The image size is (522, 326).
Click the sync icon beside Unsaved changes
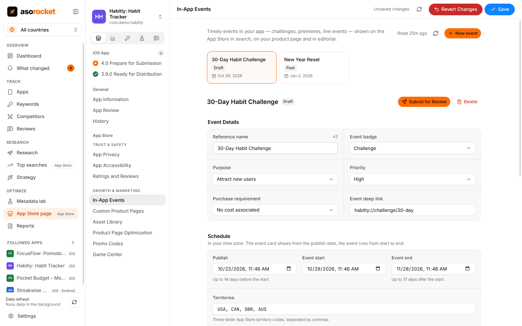[419, 9]
